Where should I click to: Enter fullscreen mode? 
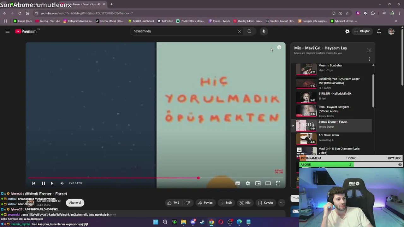(x=278, y=183)
